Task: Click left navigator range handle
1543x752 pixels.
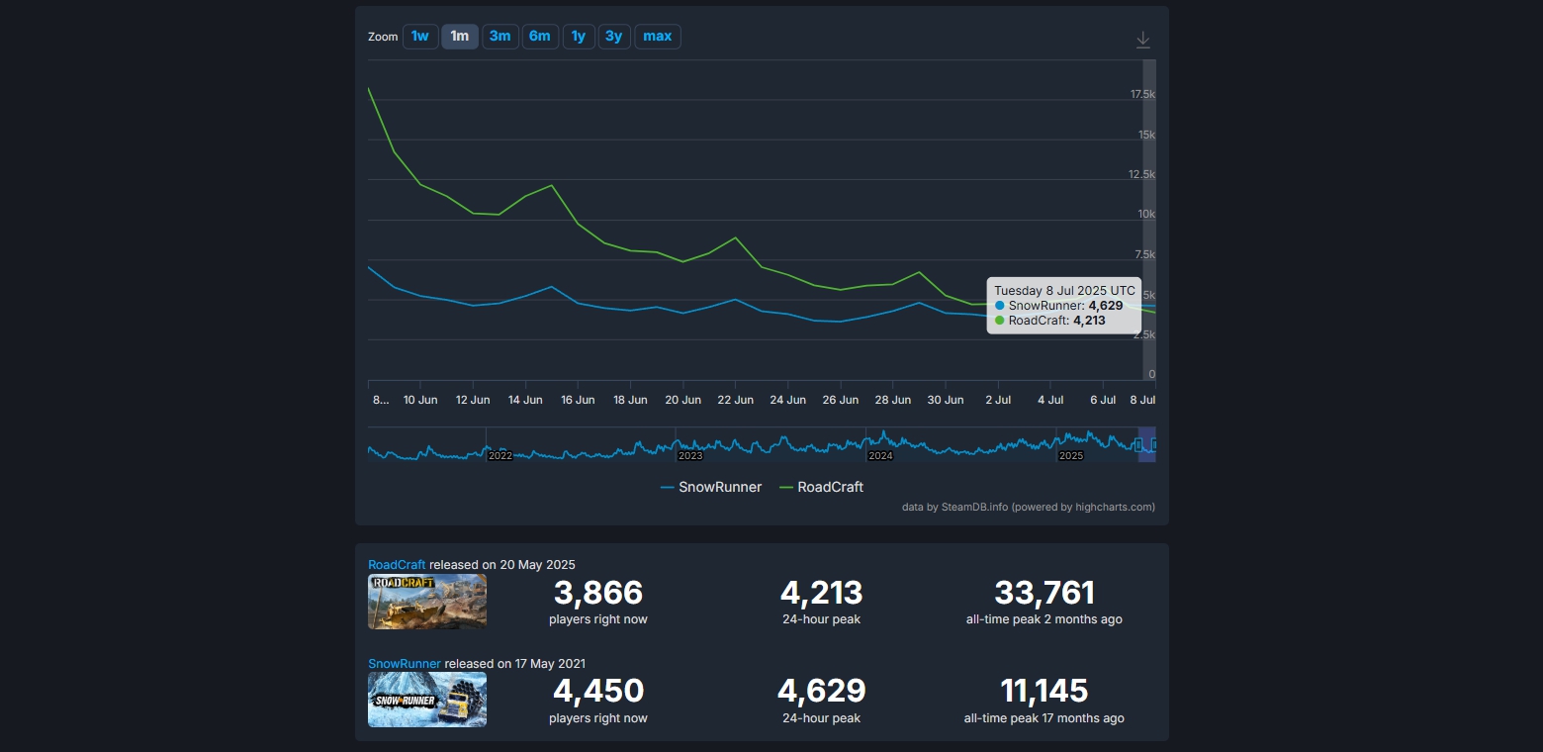Action: [x=1139, y=445]
